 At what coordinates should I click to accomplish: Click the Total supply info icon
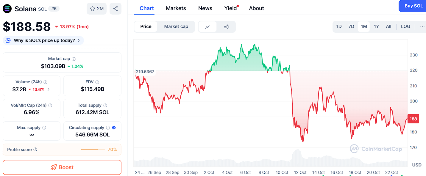click(x=105, y=106)
